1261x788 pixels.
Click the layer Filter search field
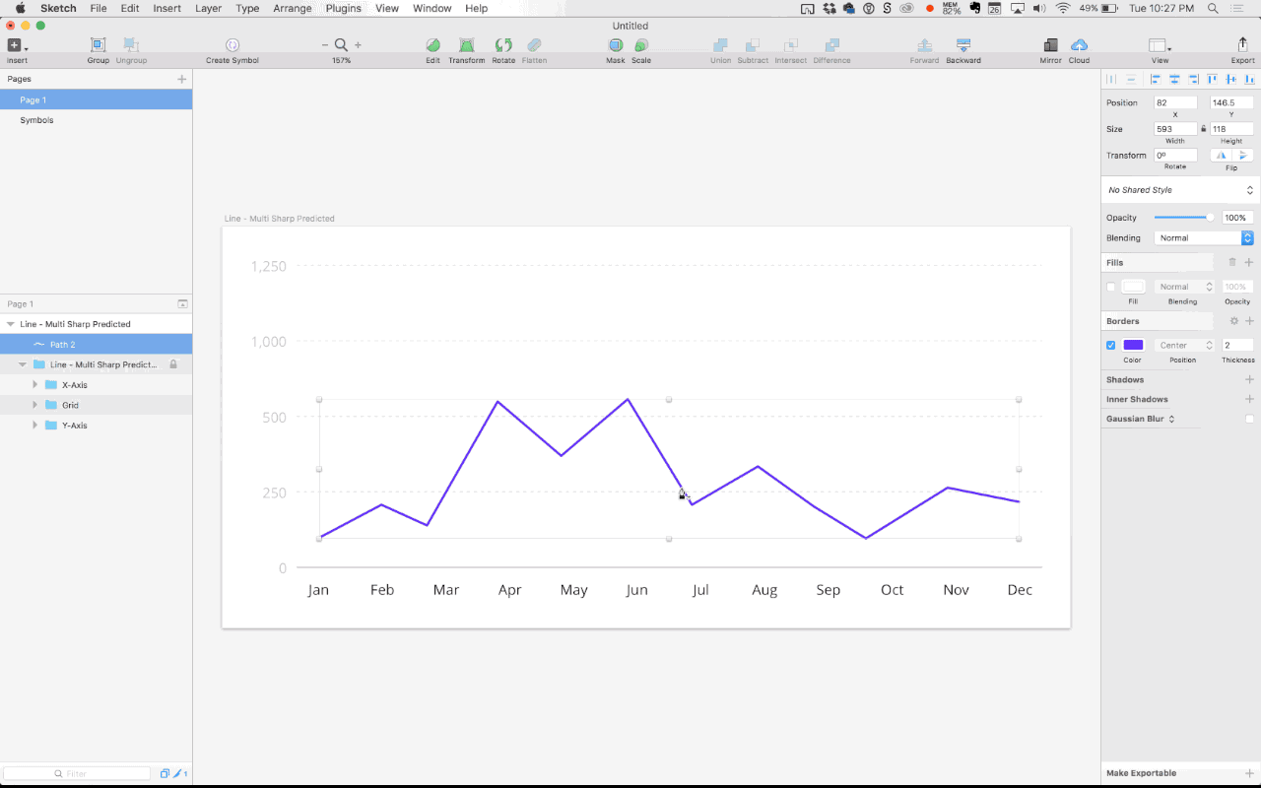(77, 773)
